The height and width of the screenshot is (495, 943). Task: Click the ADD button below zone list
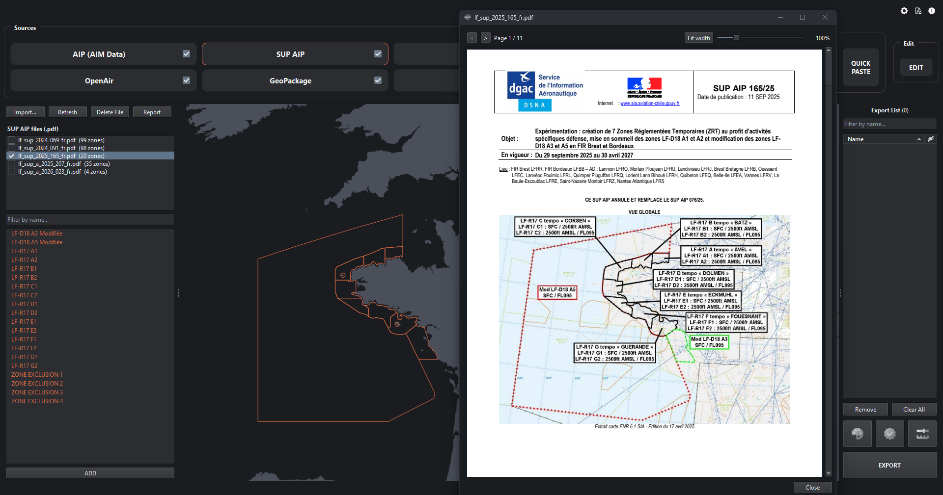pos(90,473)
